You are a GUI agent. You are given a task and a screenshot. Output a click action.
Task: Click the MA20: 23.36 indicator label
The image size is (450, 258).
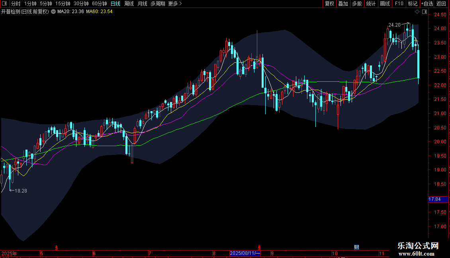[70, 12]
